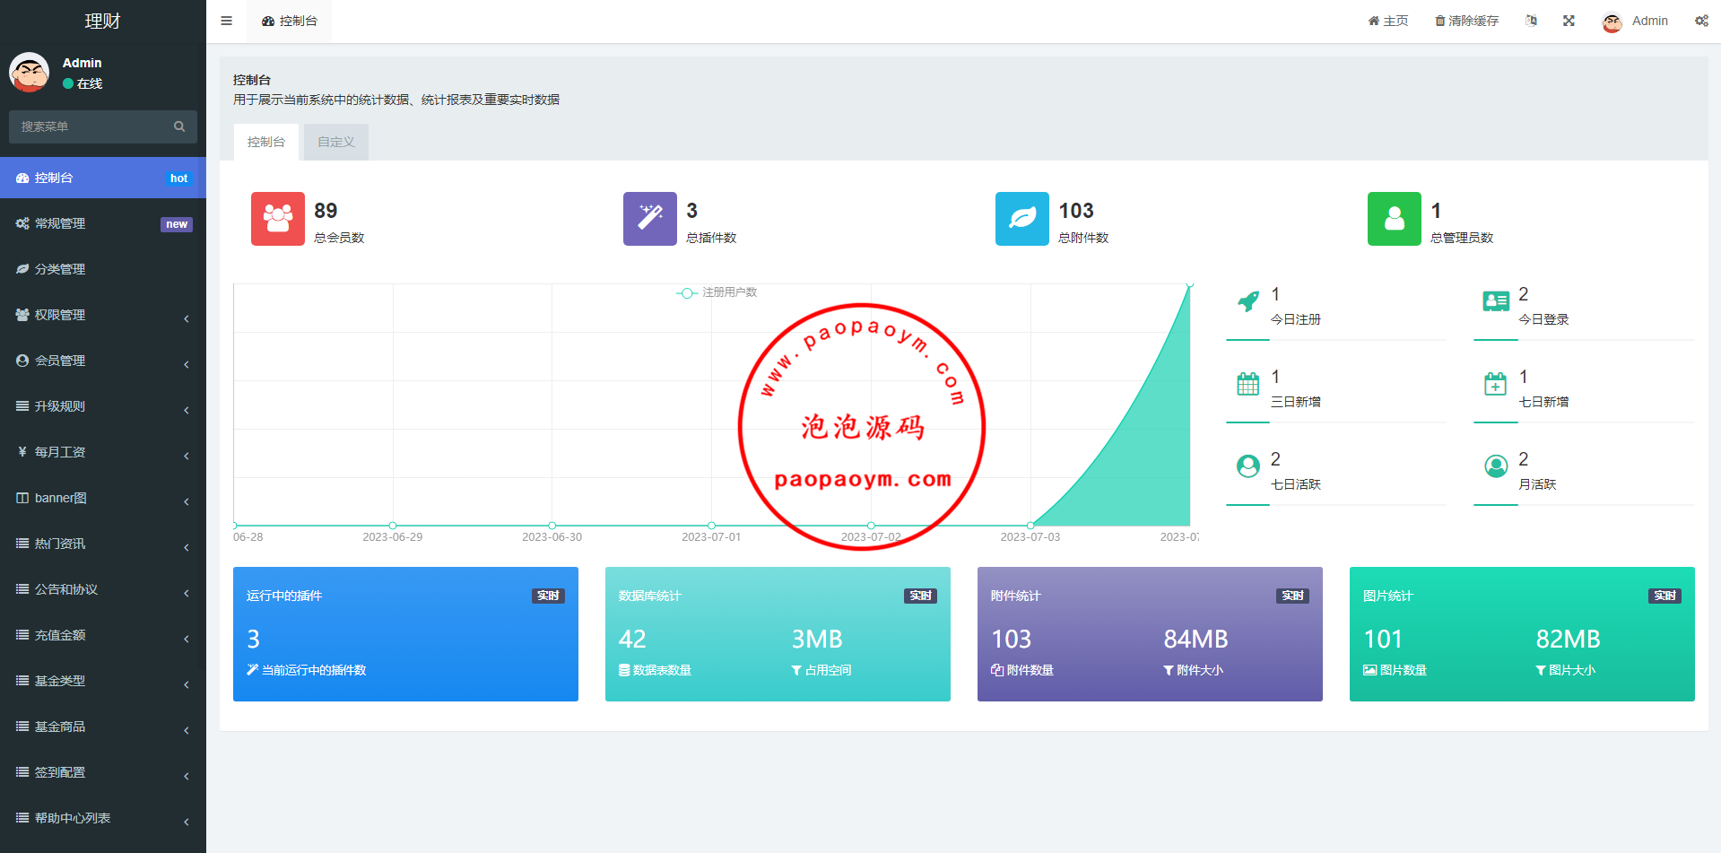1721x853 pixels.
Task: Click the red total members icon
Action: click(277, 219)
